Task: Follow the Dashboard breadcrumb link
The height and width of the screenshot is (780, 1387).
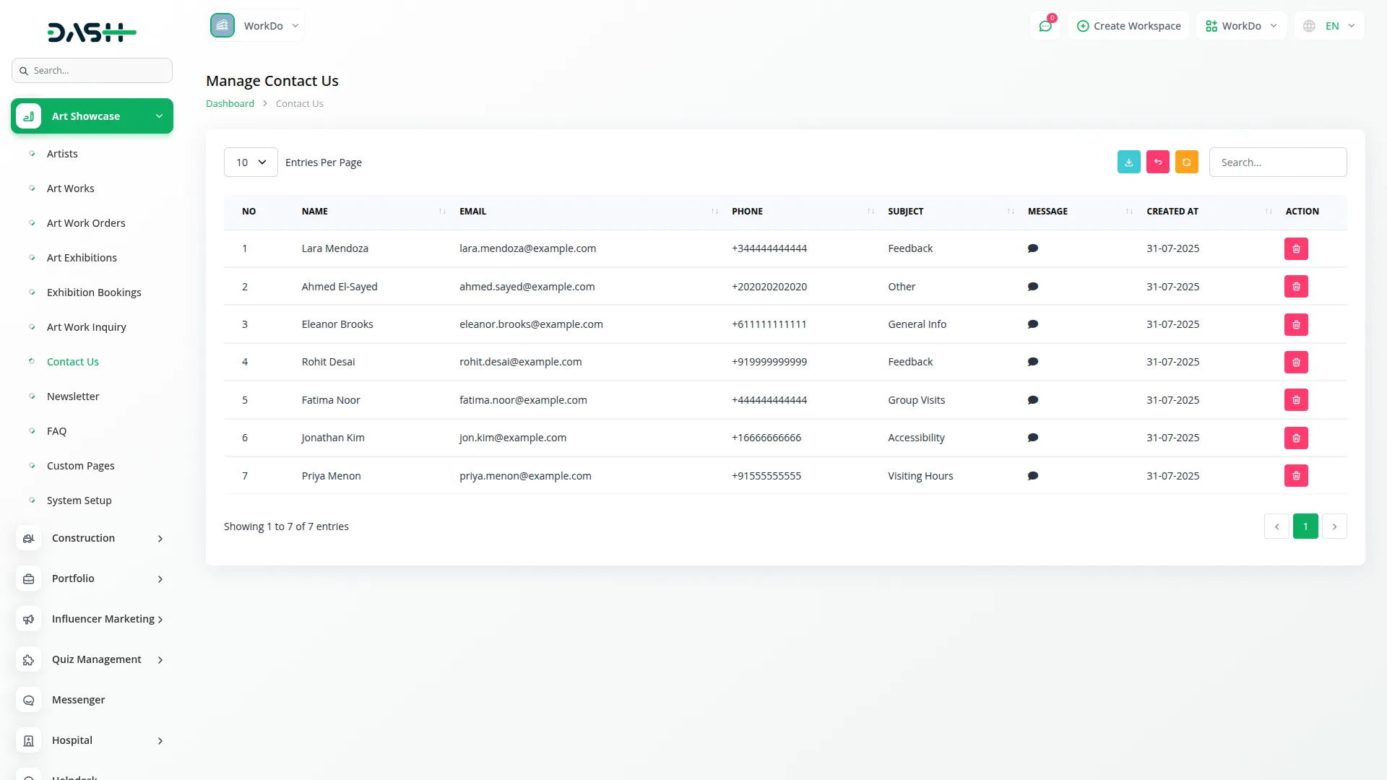Action: click(230, 104)
